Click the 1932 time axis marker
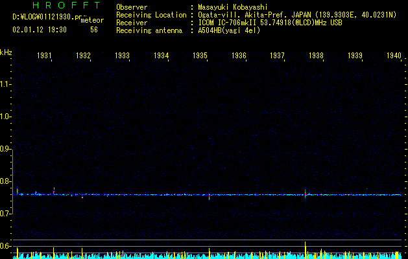Viewport: 408px width, 259px height. 83,55
